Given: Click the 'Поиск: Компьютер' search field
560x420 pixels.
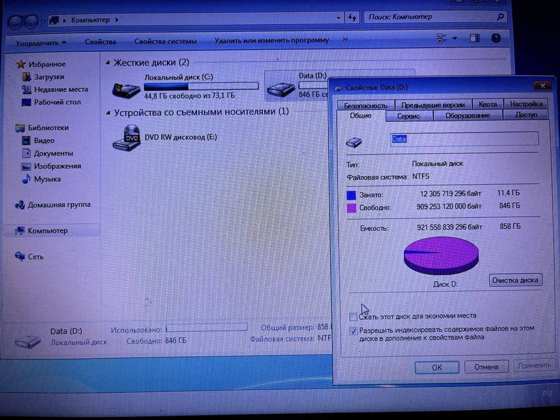Looking at the screenshot, I should click(x=430, y=17).
